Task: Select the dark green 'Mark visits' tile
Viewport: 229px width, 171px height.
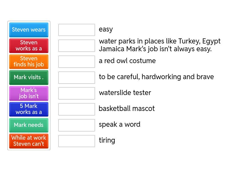Action: [x=29, y=77]
